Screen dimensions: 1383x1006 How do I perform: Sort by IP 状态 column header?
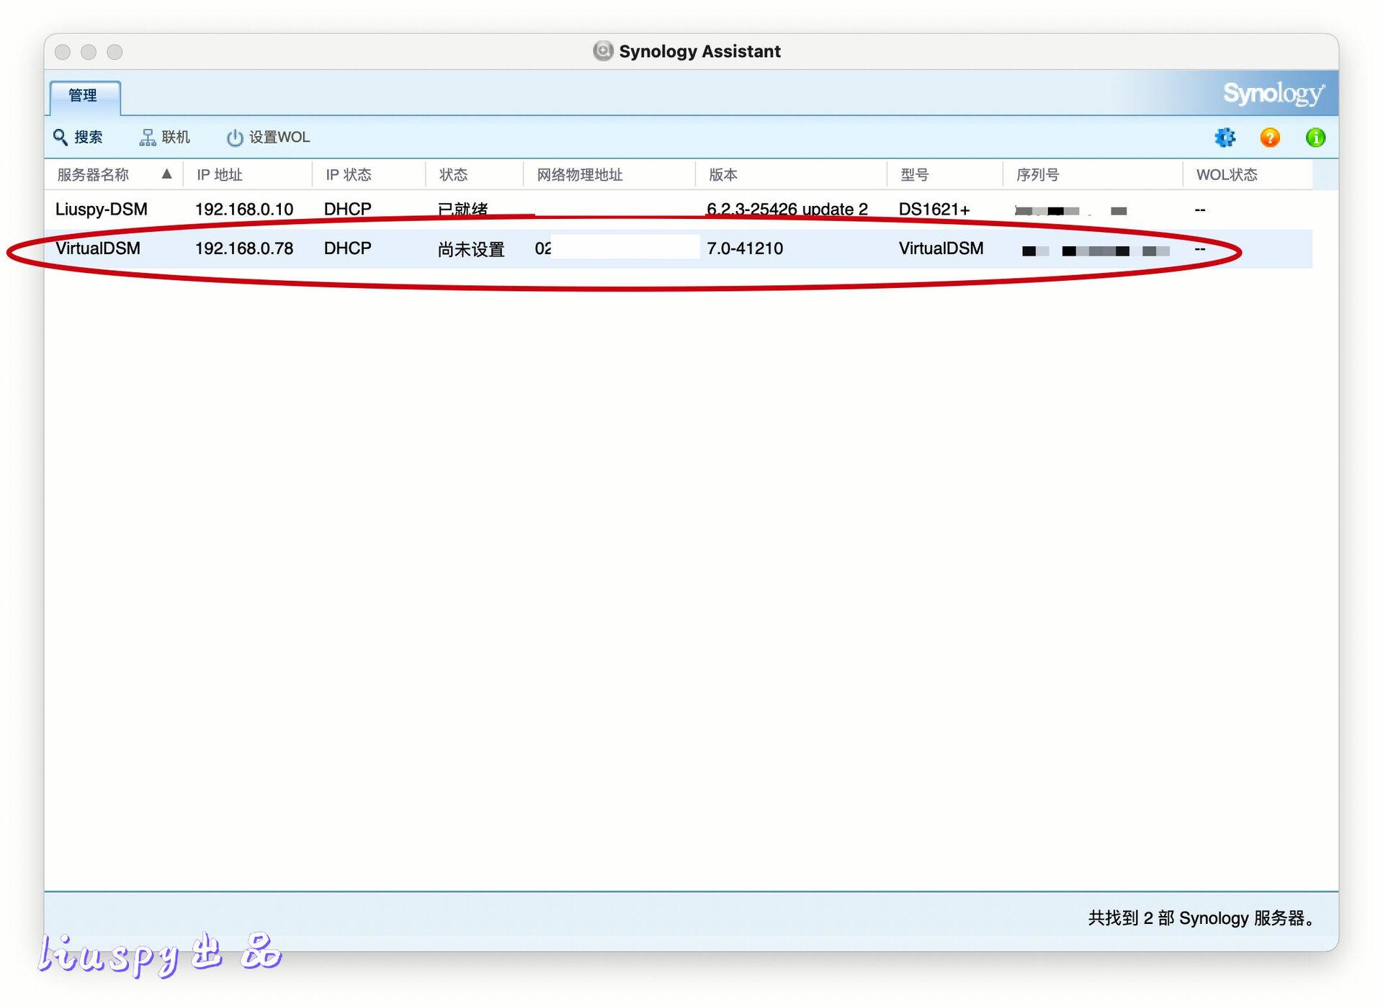click(349, 175)
